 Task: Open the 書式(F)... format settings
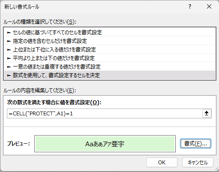[195, 144]
